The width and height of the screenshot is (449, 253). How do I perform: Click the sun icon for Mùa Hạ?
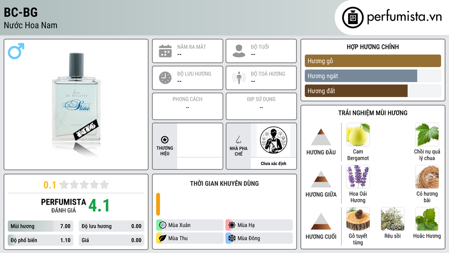232,225
